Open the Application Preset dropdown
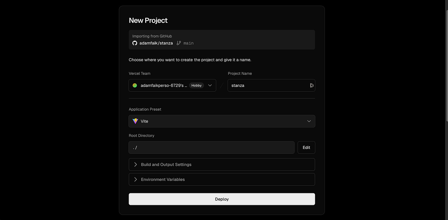This screenshot has height=220, width=448. (222, 121)
